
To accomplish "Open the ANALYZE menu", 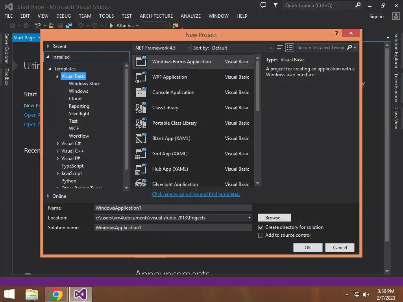I will tap(191, 16).
